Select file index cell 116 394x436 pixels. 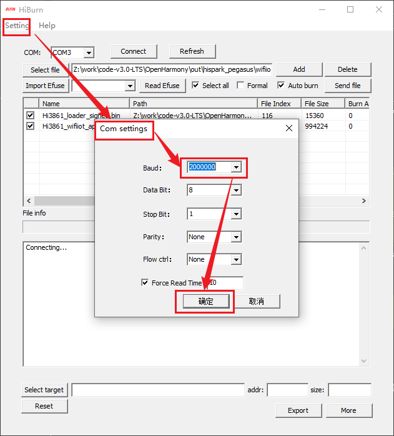pyautogui.click(x=267, y=116)
